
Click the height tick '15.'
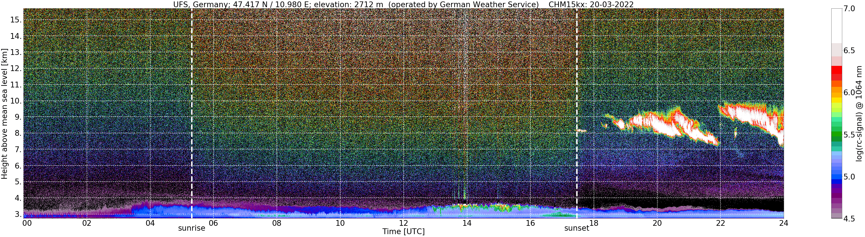[16, 20]
